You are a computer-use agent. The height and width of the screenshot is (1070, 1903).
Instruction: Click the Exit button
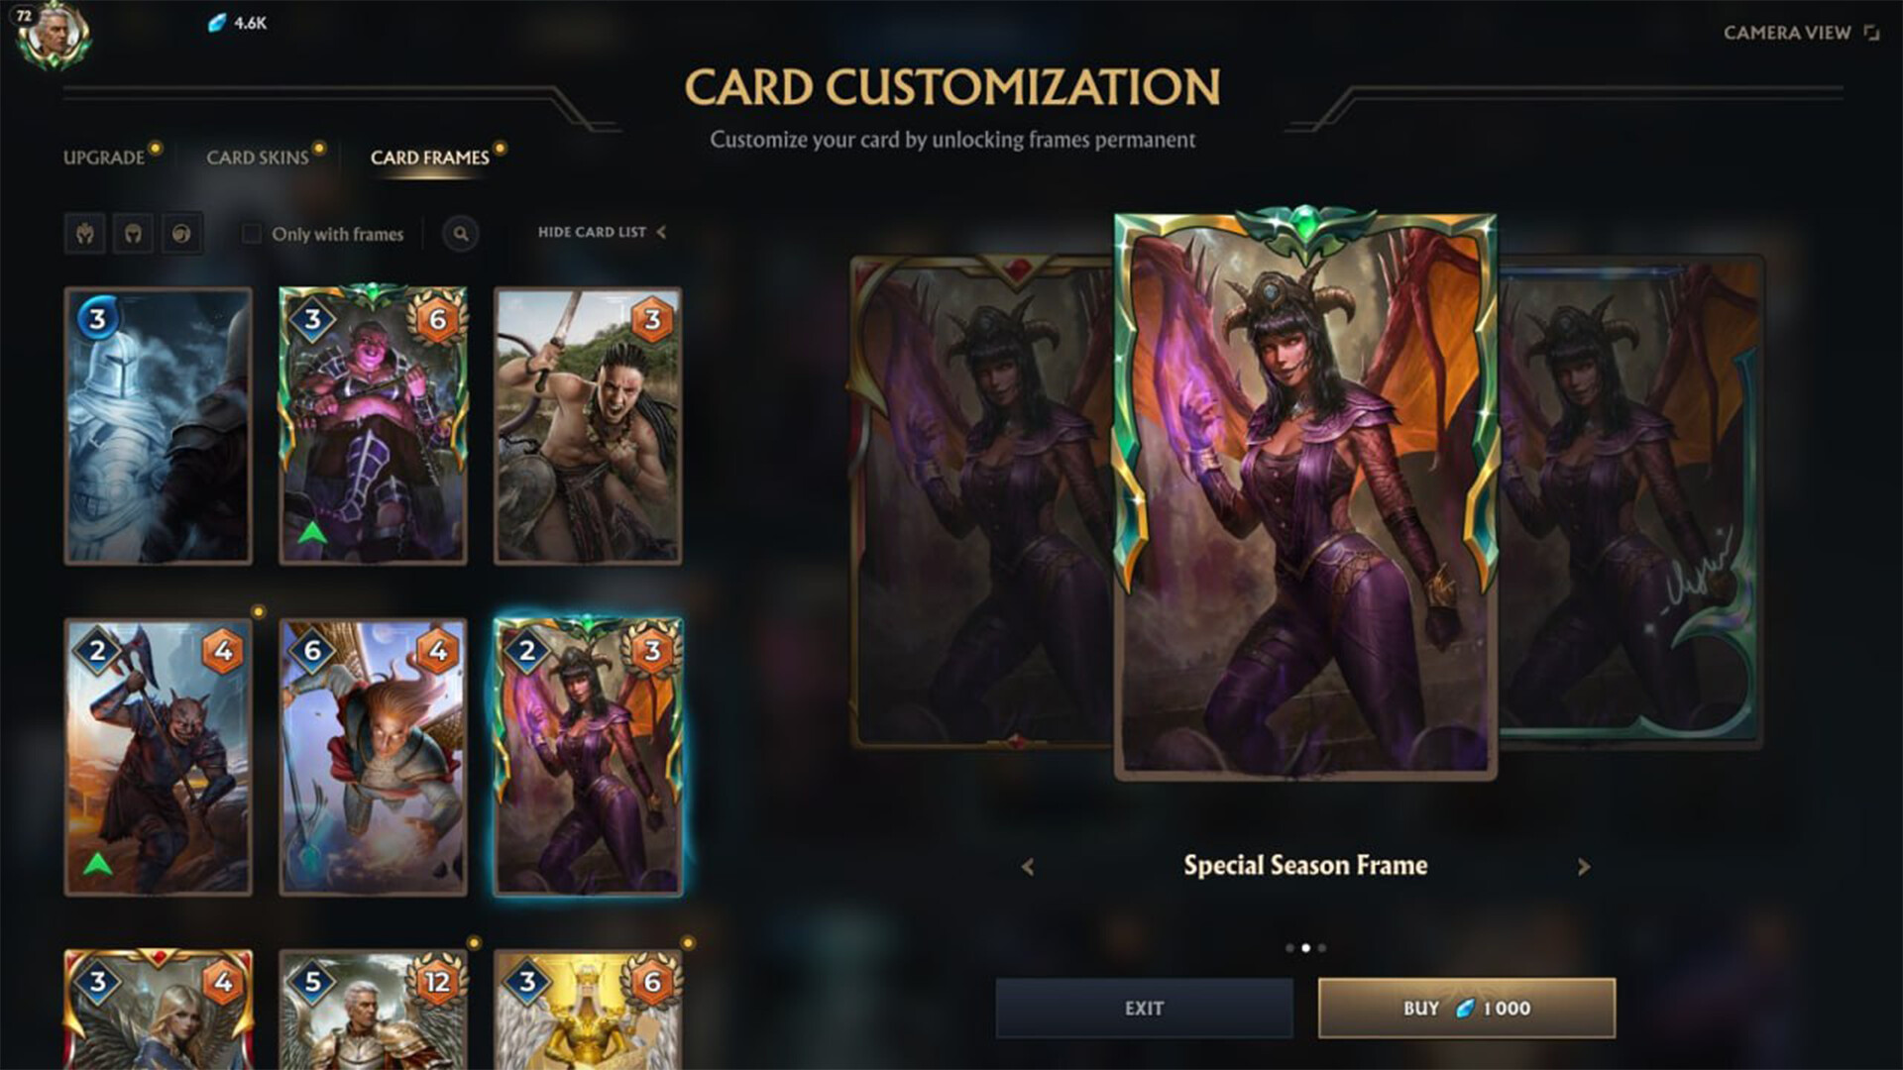click(1145, 1009)
